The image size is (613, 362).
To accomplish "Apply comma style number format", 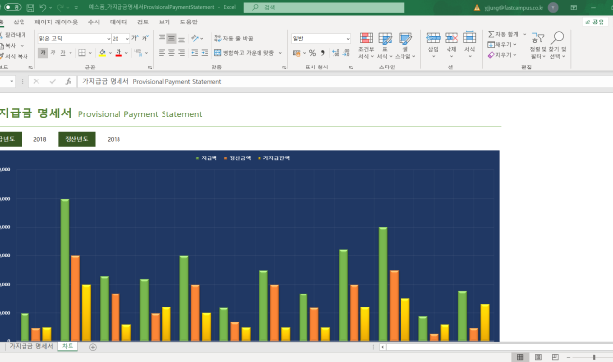I will pyautogui.click(x=323, y=52).
